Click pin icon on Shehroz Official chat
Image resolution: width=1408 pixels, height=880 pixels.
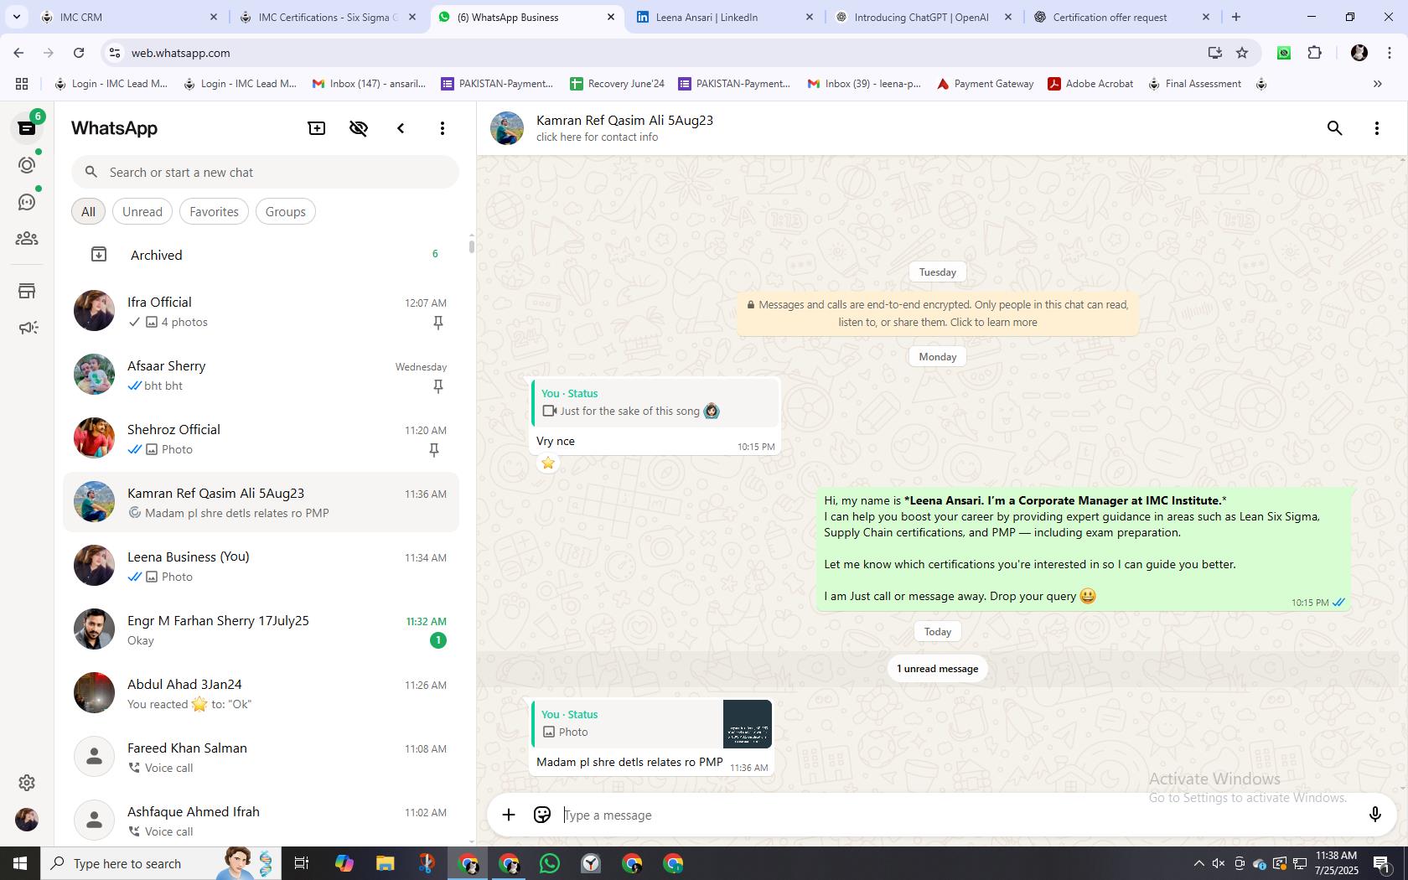[434, 450]
